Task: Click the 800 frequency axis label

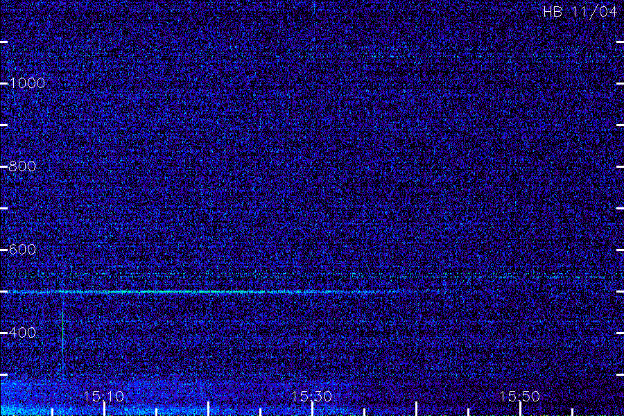Action: (x=22, y=166)
